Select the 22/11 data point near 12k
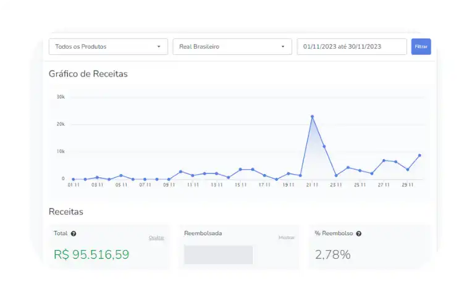The height and width of the screenshot is (300, 472). coord(324,146)
